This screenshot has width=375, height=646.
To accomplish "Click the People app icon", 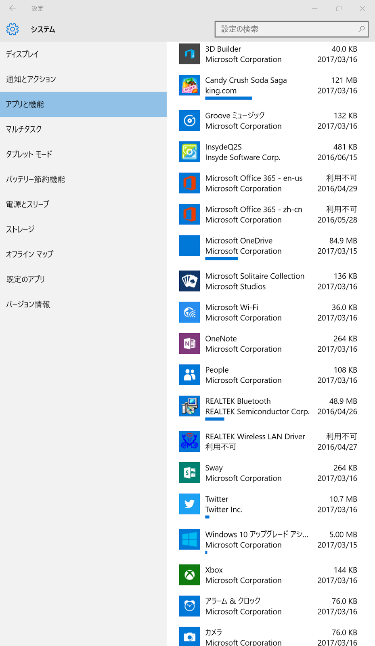I will [189, 375].
